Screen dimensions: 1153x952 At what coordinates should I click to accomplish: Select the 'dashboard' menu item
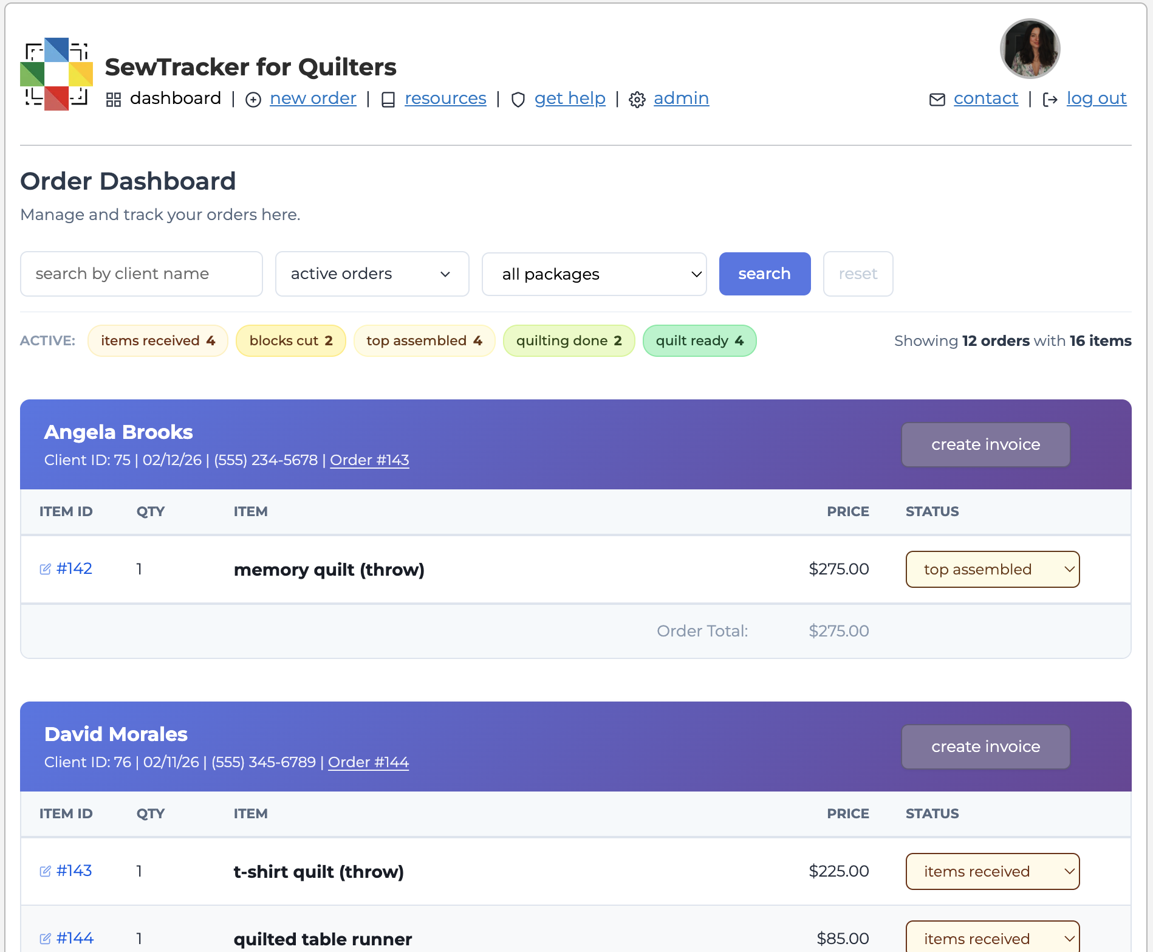pyautogui.click(x=176, y=98)
